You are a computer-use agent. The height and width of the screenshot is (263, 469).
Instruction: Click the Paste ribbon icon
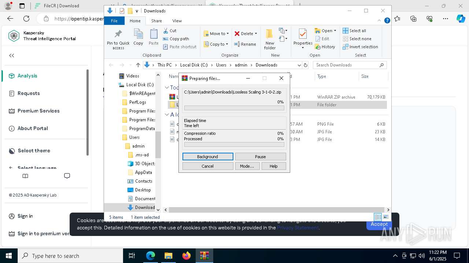coord(154,37)
